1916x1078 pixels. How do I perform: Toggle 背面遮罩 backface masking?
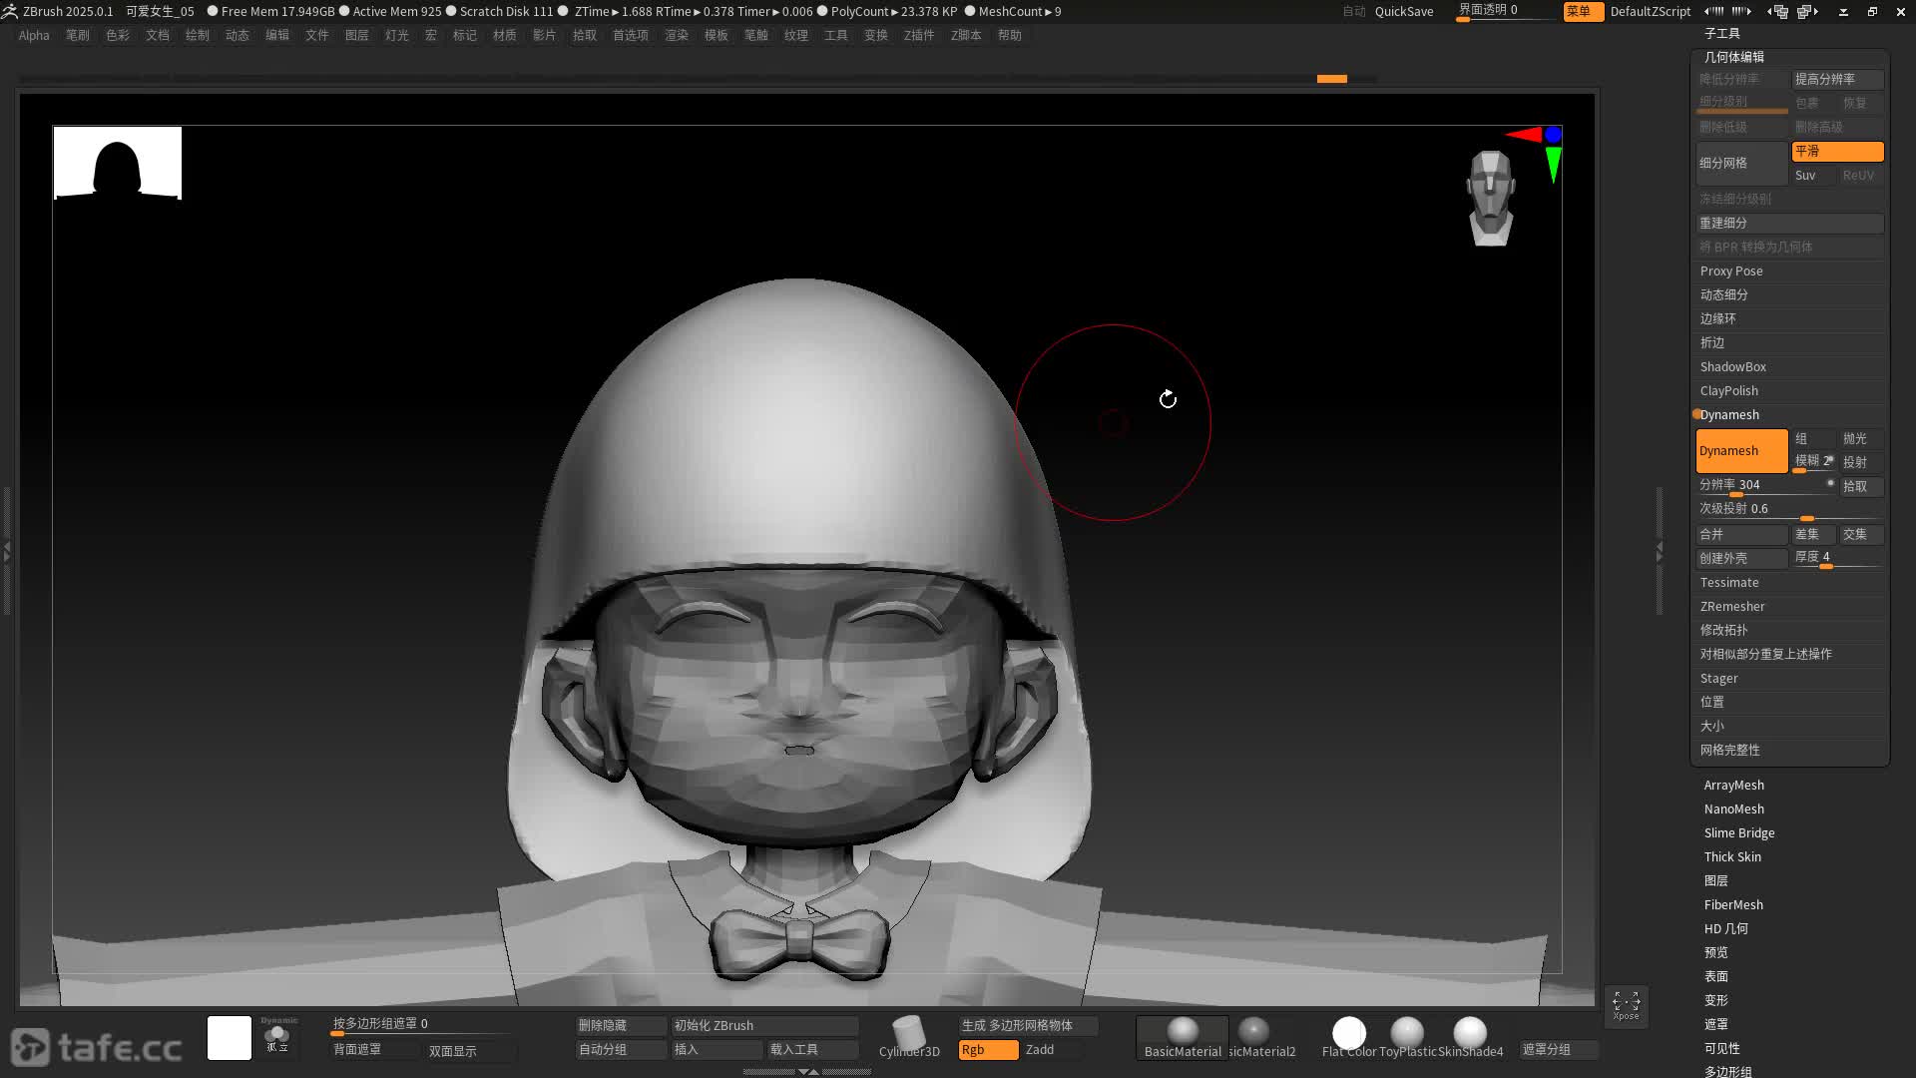[x=375, y=1050]
